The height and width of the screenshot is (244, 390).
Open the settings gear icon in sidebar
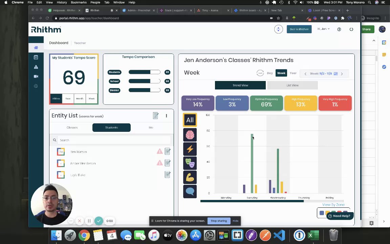(36, 86)
